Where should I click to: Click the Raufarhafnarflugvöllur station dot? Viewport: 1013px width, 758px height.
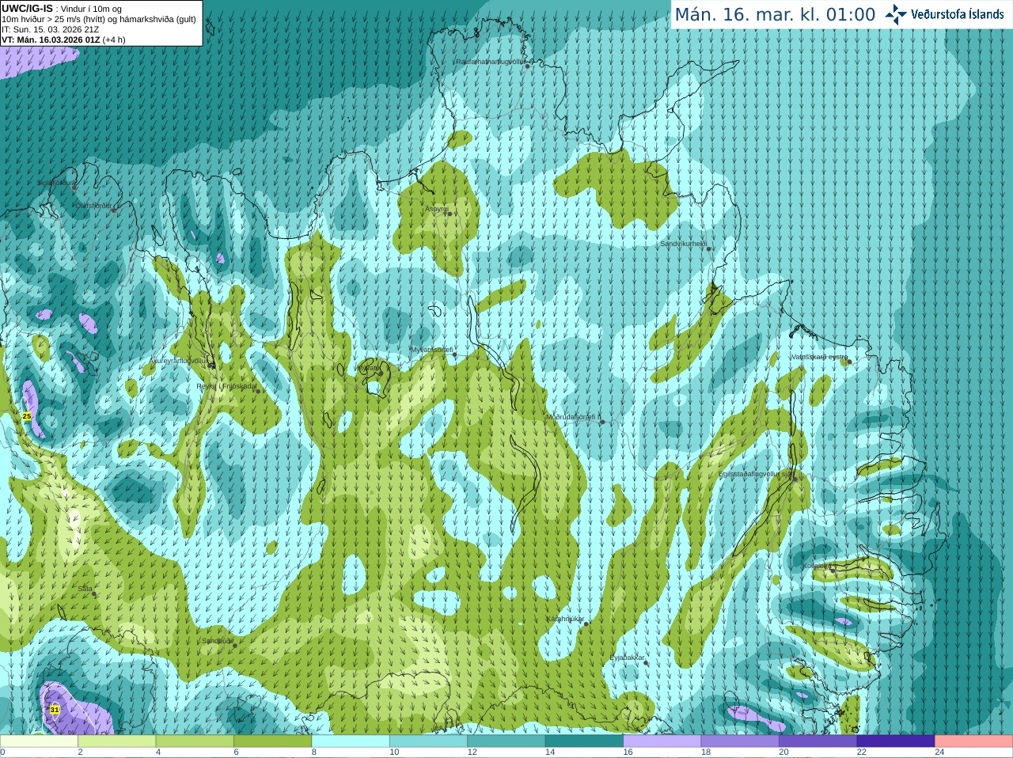point(527,66)
